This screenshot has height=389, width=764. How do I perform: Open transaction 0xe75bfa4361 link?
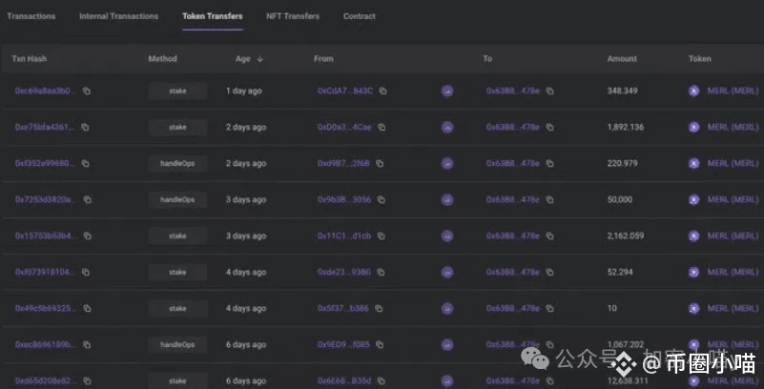[46, 127]
